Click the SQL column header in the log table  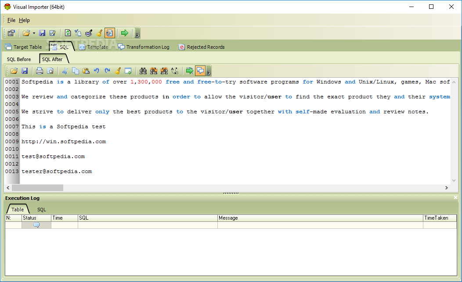[148, 218]
